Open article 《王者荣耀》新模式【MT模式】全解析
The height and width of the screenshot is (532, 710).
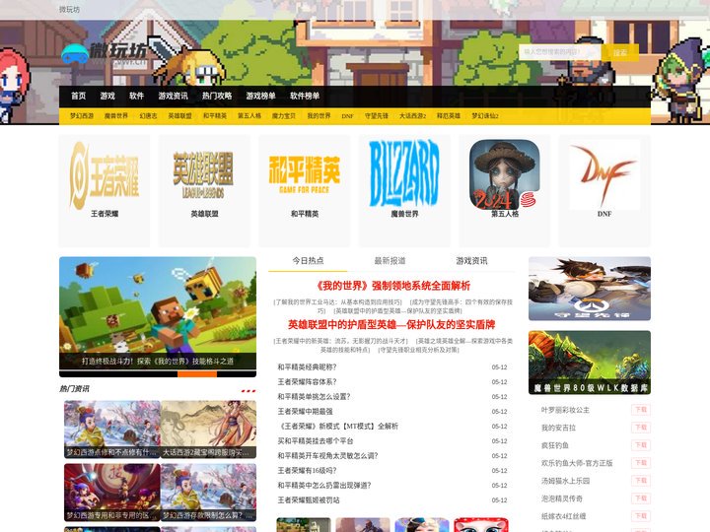click(x=338, y=427)
